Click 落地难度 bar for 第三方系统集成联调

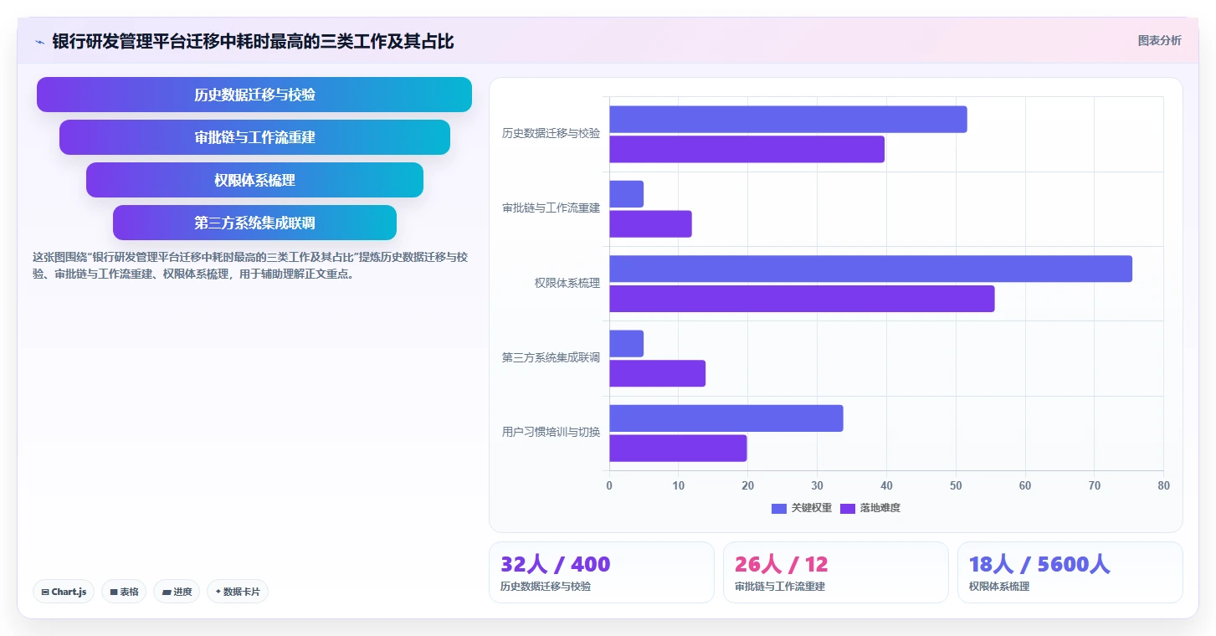(657, 373)
